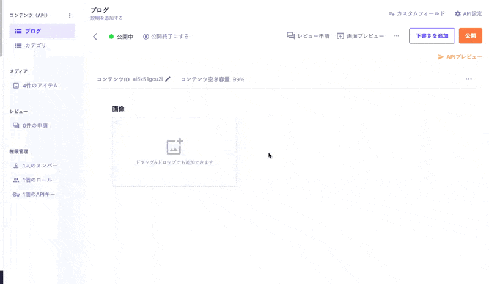This screenshot has height=284, width=489.
Task: Click the person icon next to 1人のメンバー
Action: pyautogui.click(x=16, y=166)
